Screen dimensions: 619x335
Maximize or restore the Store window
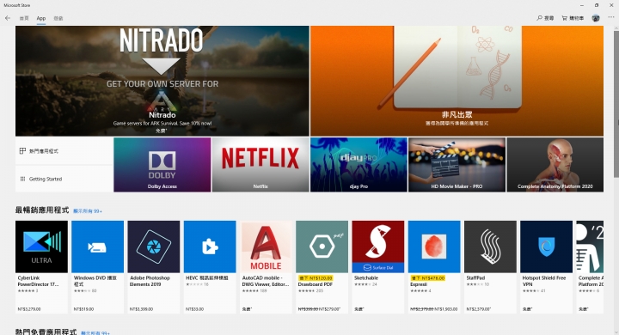pos(597,5)
